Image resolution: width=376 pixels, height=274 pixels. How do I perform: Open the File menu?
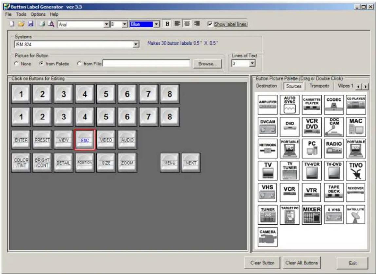tap(9, 14)
